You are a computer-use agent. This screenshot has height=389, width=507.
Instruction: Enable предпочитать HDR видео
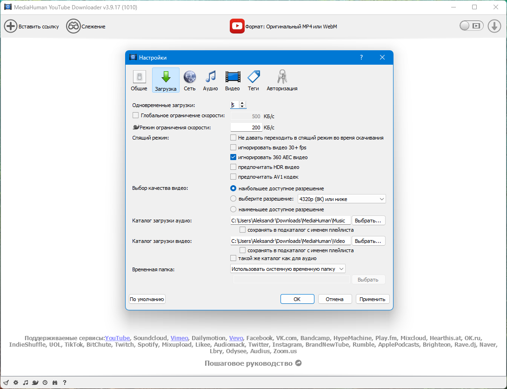pos(233,167)
